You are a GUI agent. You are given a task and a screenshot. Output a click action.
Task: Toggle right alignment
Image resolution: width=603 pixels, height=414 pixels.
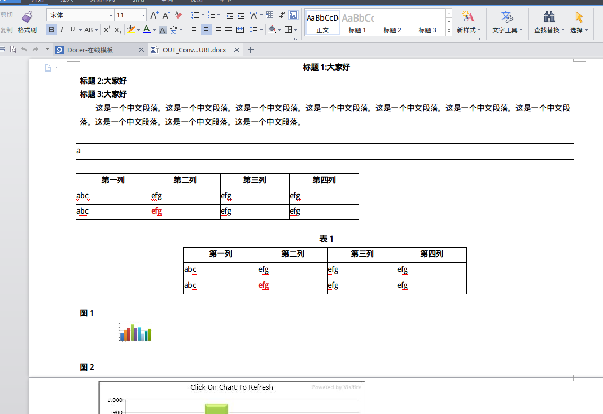coord(217,30)
